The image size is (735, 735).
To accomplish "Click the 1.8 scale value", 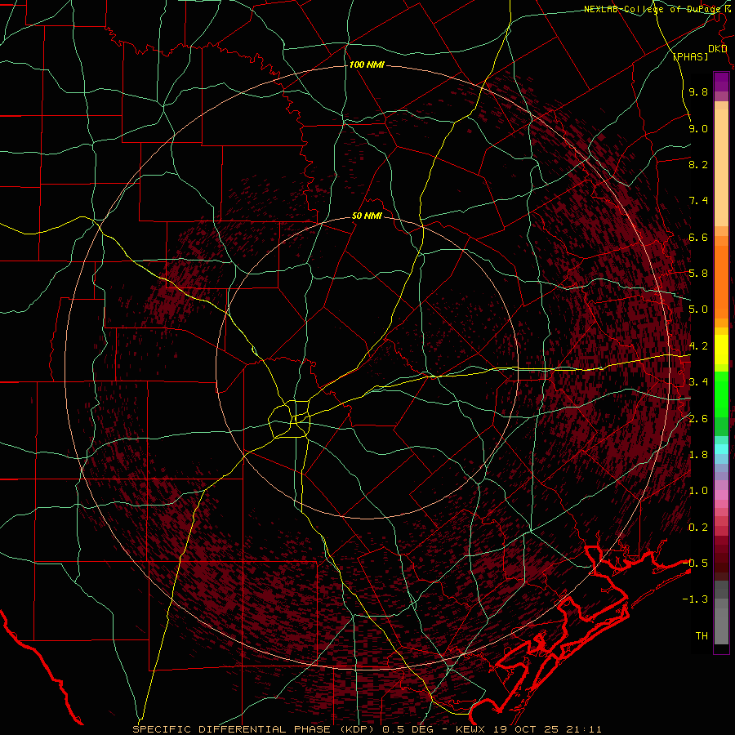I will [x=698, y=455].
